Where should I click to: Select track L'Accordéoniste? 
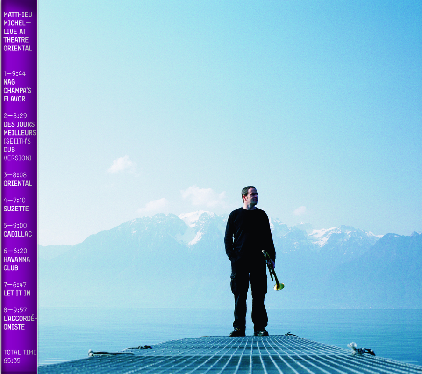(x=19, y=323)
